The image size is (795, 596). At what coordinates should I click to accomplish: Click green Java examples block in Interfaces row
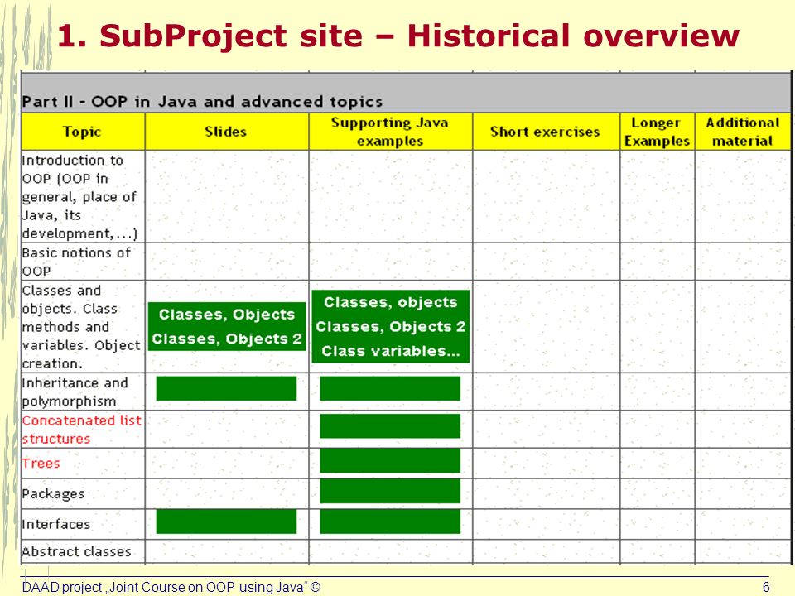(390, 521)
